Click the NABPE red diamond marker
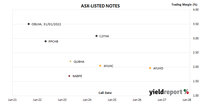 (69, 76)
